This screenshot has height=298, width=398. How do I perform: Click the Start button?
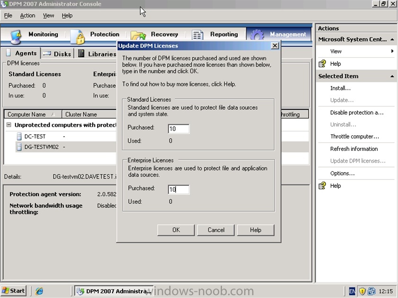(13, 291)
